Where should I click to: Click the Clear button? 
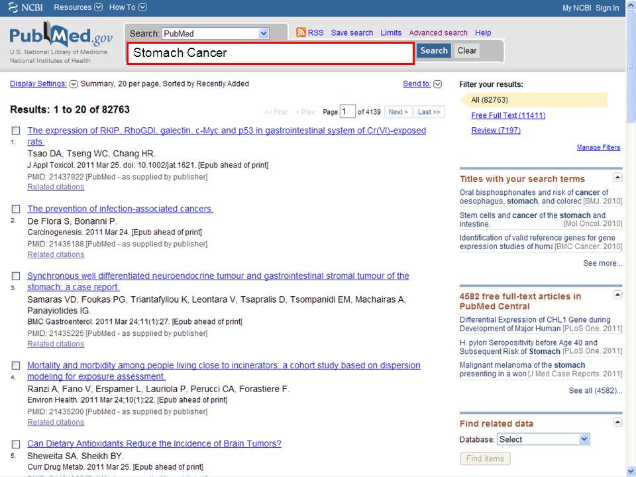pos(467,51)
